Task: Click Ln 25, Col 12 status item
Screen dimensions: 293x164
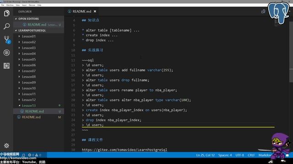Action: click(205, 155)
